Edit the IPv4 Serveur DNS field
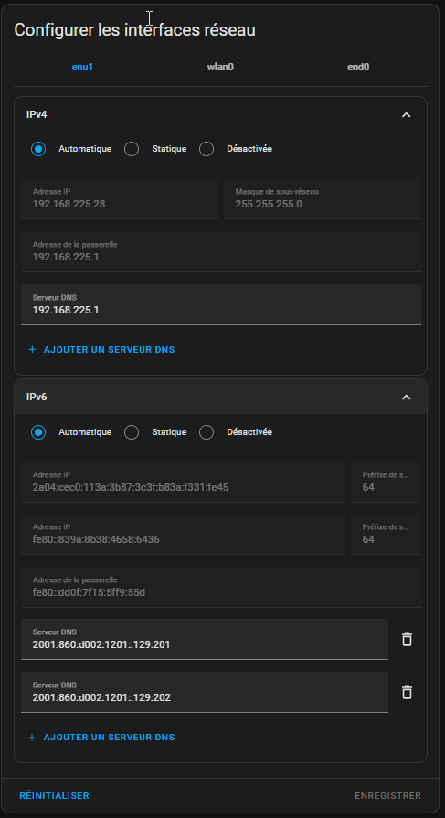Image resolution: width=445 pixels, height=818 pixels. (221, 304)
